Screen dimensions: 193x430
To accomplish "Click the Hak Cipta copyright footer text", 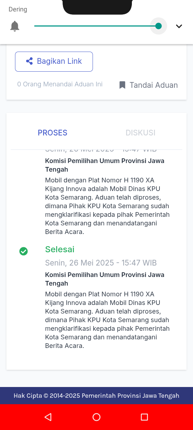I will click(x=96, y=396).
